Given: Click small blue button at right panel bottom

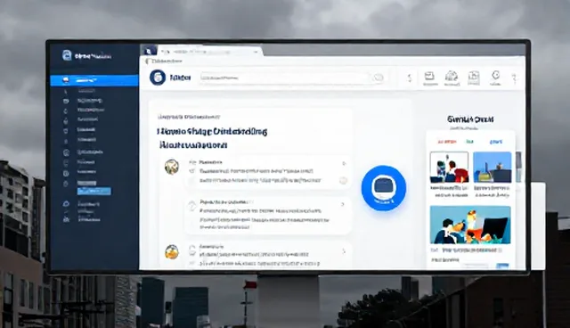Looking at the screenshot, I should pos(502,266).
